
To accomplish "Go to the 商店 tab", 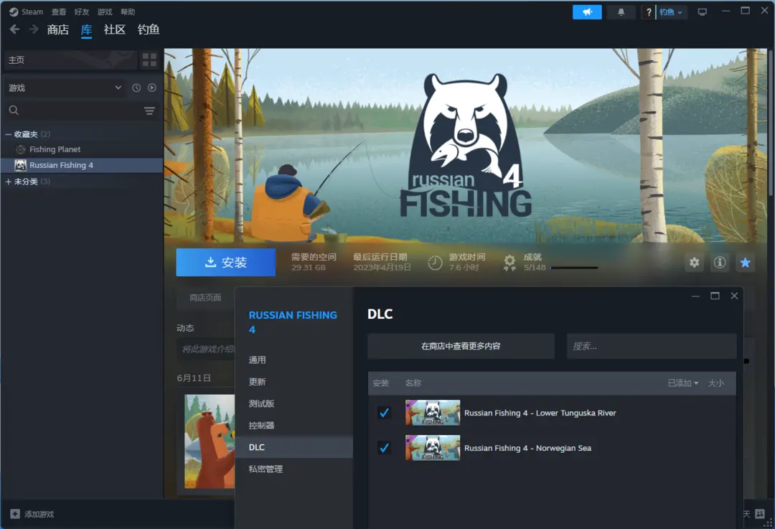I will coord(58,29).
